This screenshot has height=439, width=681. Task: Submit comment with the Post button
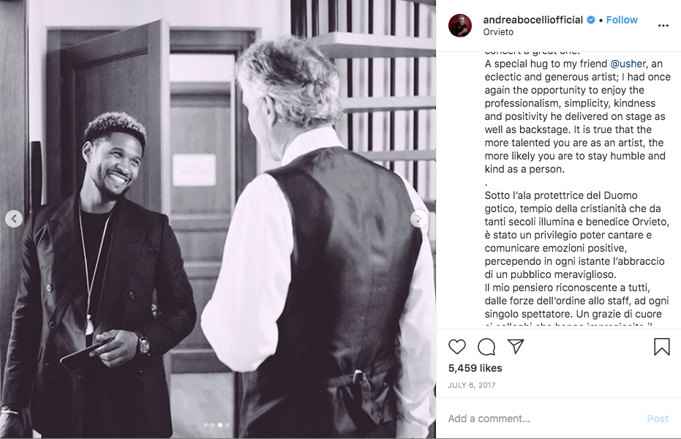(658, 419)
